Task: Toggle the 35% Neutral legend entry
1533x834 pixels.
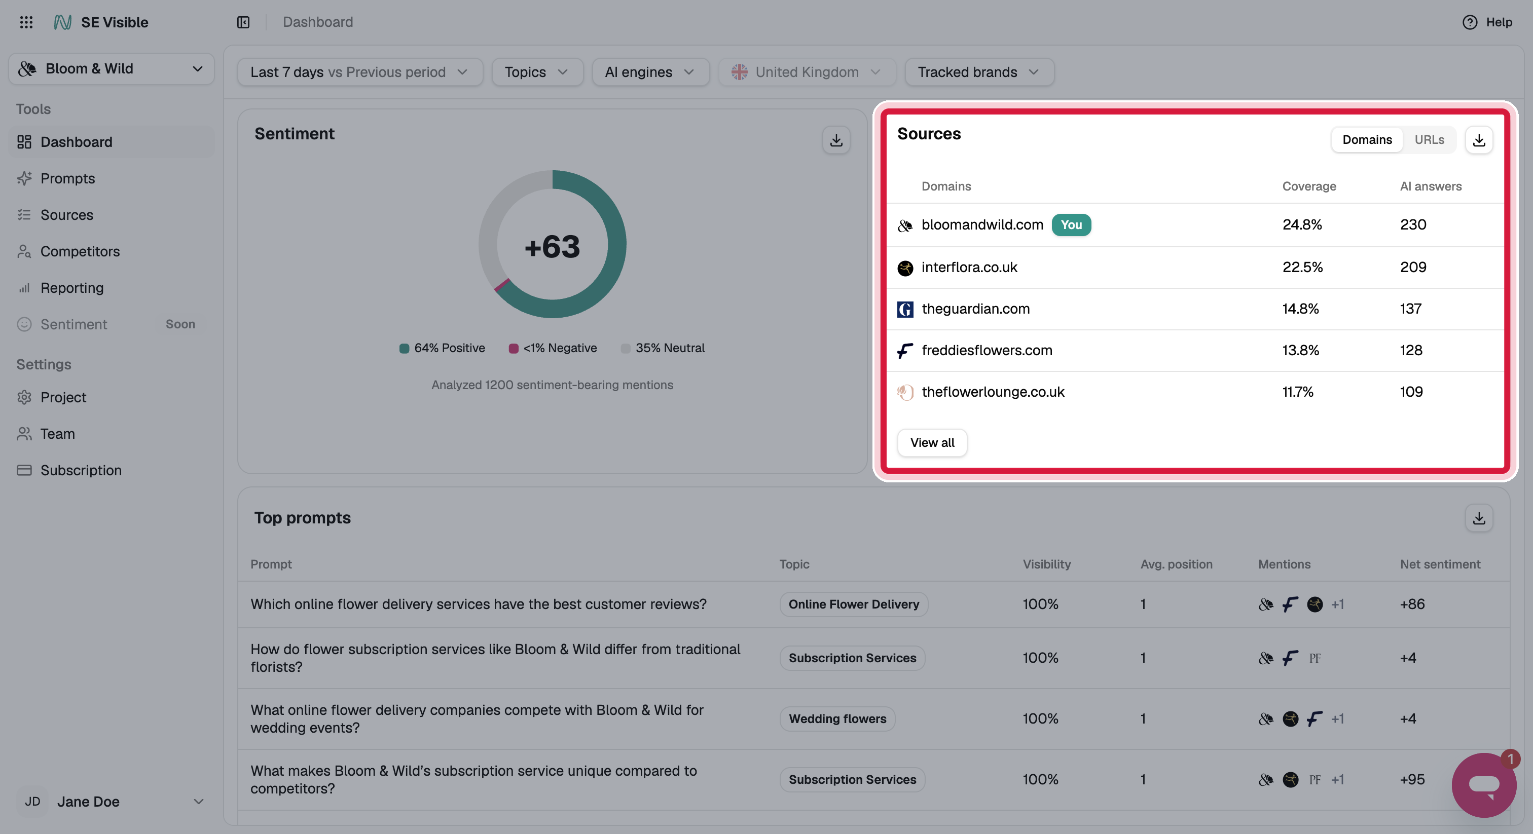Action: (663, 348)
